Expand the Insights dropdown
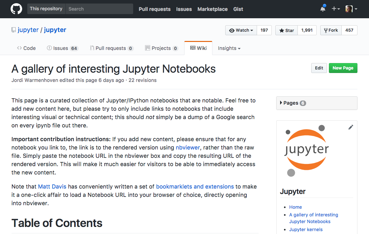Image resolution: width=369 pixels, height=234 pixels. coord(229,48)
